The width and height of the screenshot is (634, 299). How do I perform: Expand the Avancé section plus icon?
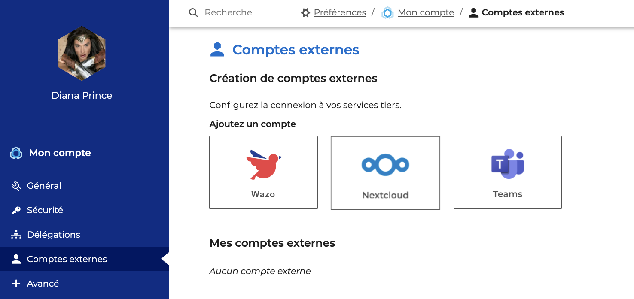point(16,284)
